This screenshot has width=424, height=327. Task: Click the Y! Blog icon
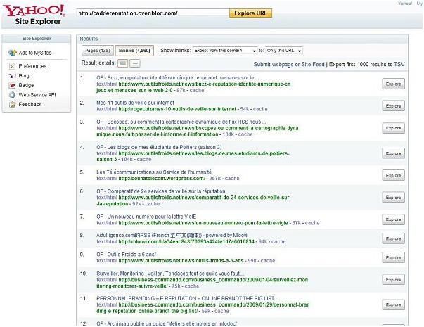pos(13,76)
